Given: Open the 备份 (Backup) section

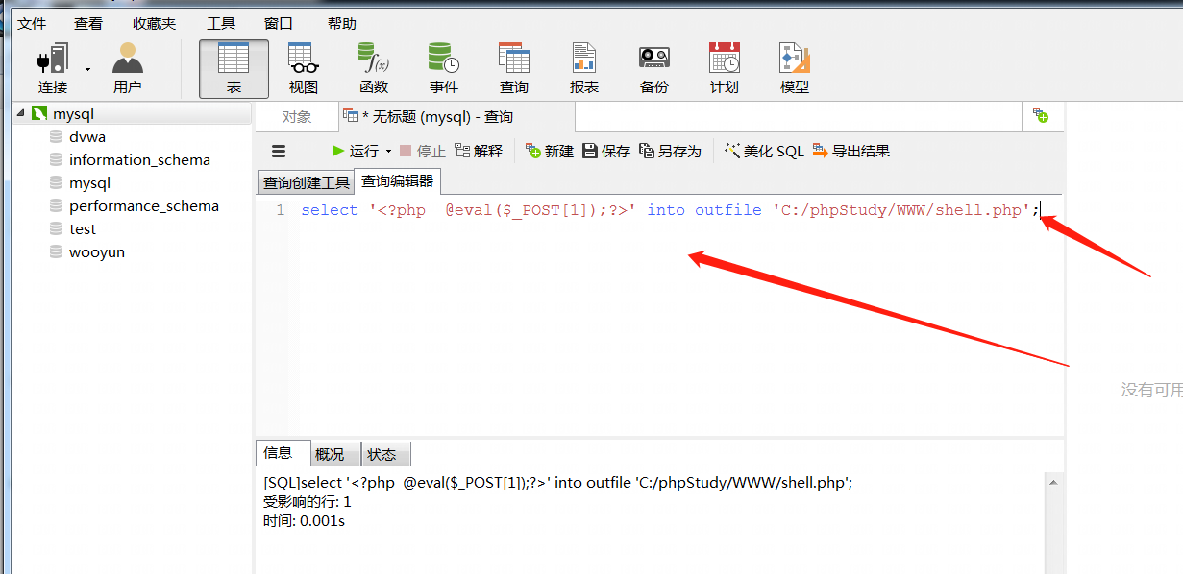Looking at the screenshot, I should point(654,68).
